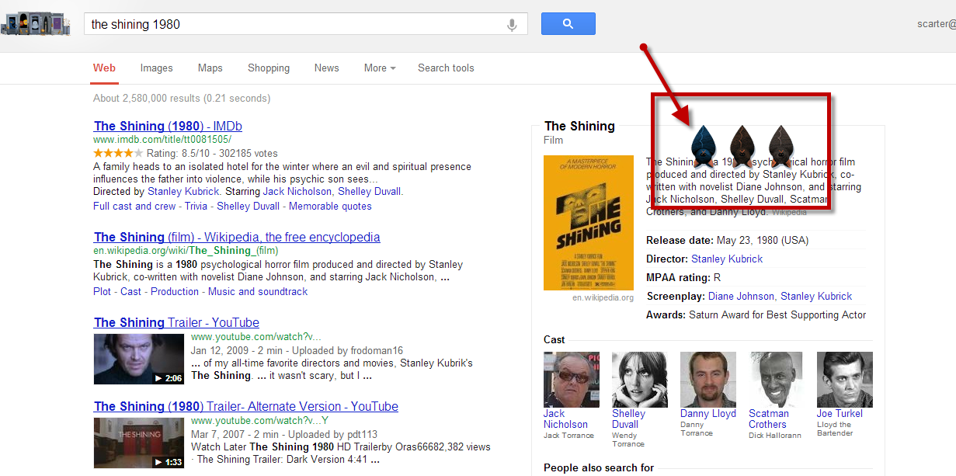Click Danny Lloyd's cast photo
The width and height of the screenshot is (956, 476).
click(708, 380)
